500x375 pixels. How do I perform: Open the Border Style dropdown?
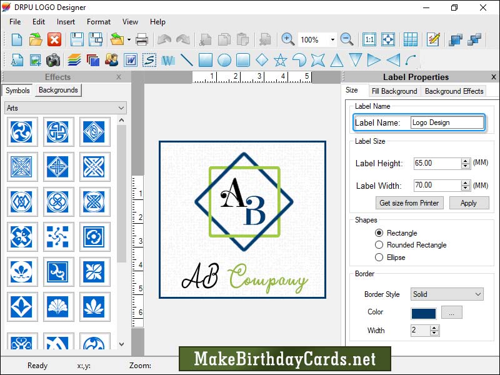point(446,294)
